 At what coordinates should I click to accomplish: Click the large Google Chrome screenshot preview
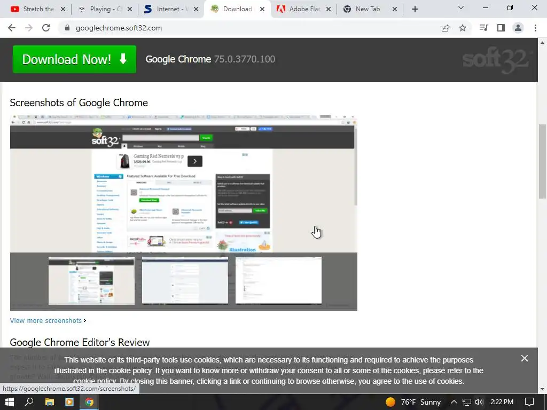[x=184, y=184]
